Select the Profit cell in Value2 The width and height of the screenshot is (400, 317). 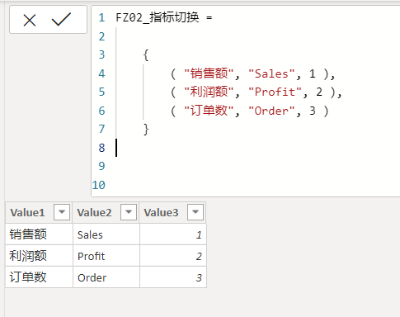(x=106, y=256)
